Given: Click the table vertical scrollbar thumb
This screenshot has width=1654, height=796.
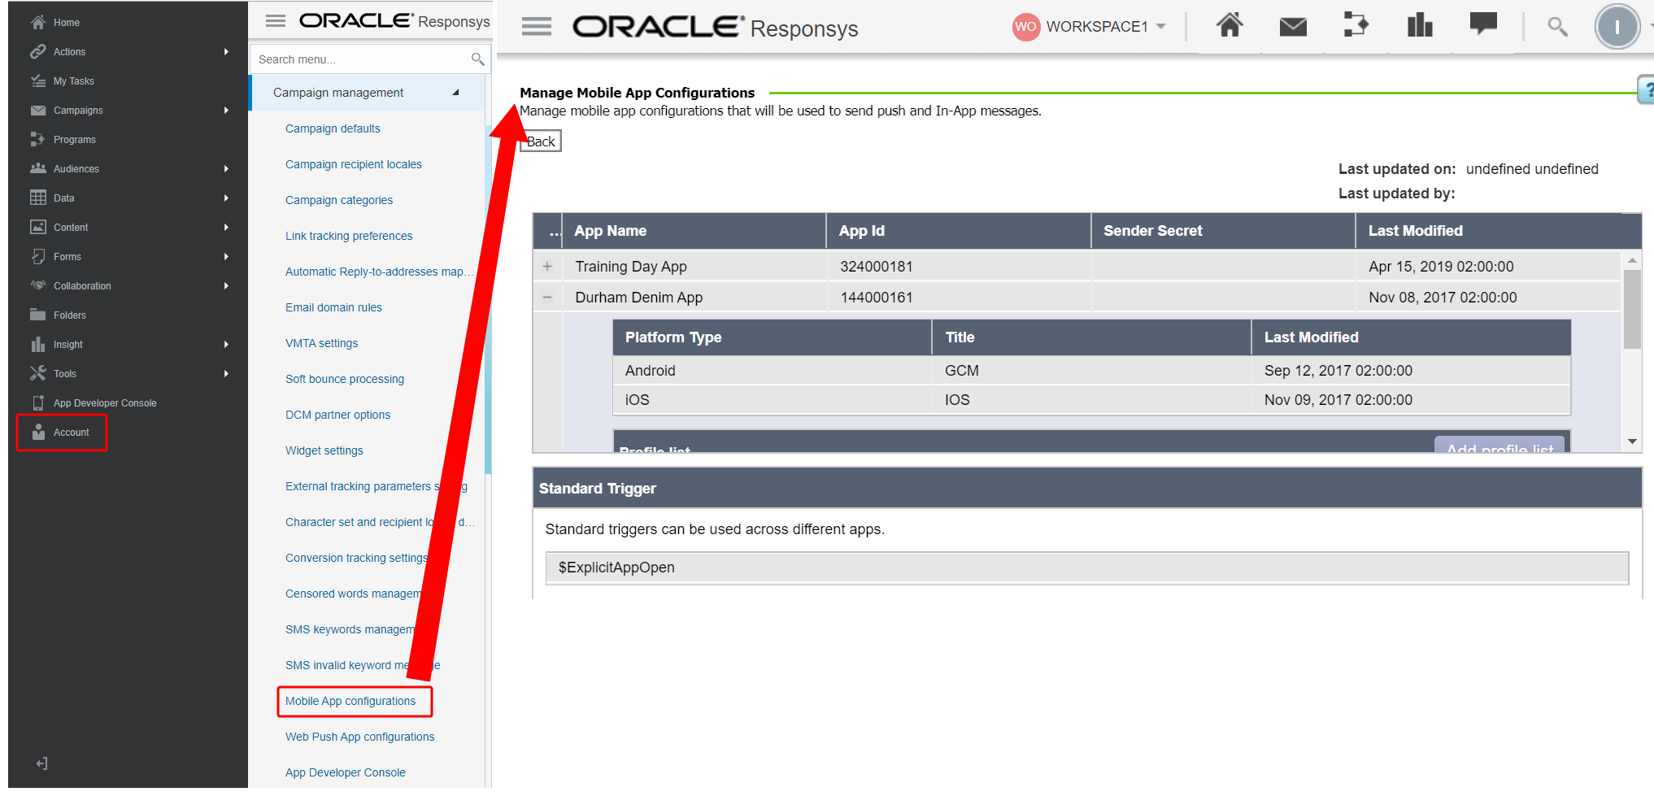Looking at the screenshot, I should coord(1631,309).
